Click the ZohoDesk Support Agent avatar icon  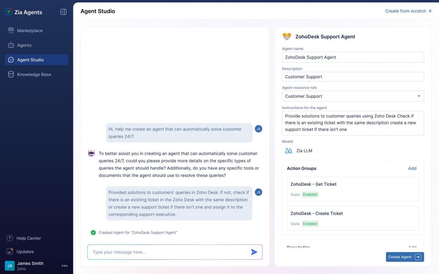point(287,37)
